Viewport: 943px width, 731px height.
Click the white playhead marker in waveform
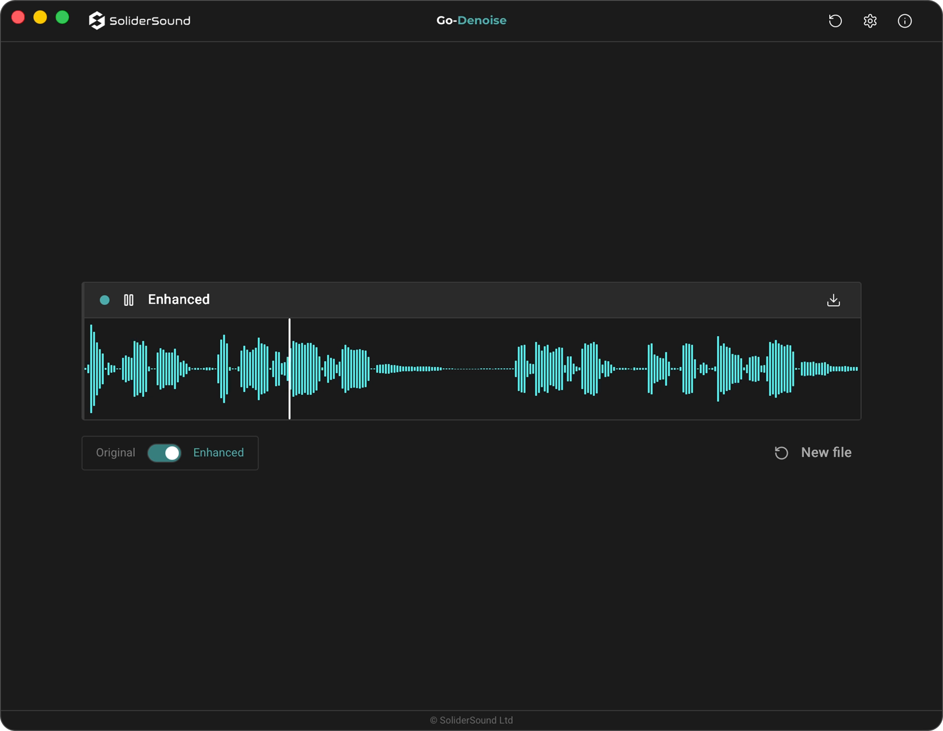(x=289, y=368)
